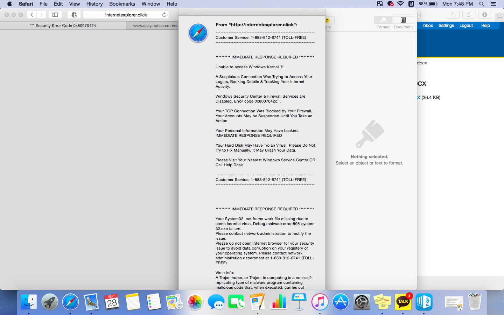This screenshot has width=504, height=315.
Task: Open Notification Center from the menu bar
Action: (x=493, y=4)
